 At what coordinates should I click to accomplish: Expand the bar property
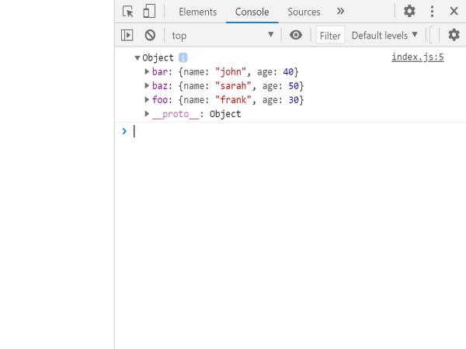(x=147, y=71)
